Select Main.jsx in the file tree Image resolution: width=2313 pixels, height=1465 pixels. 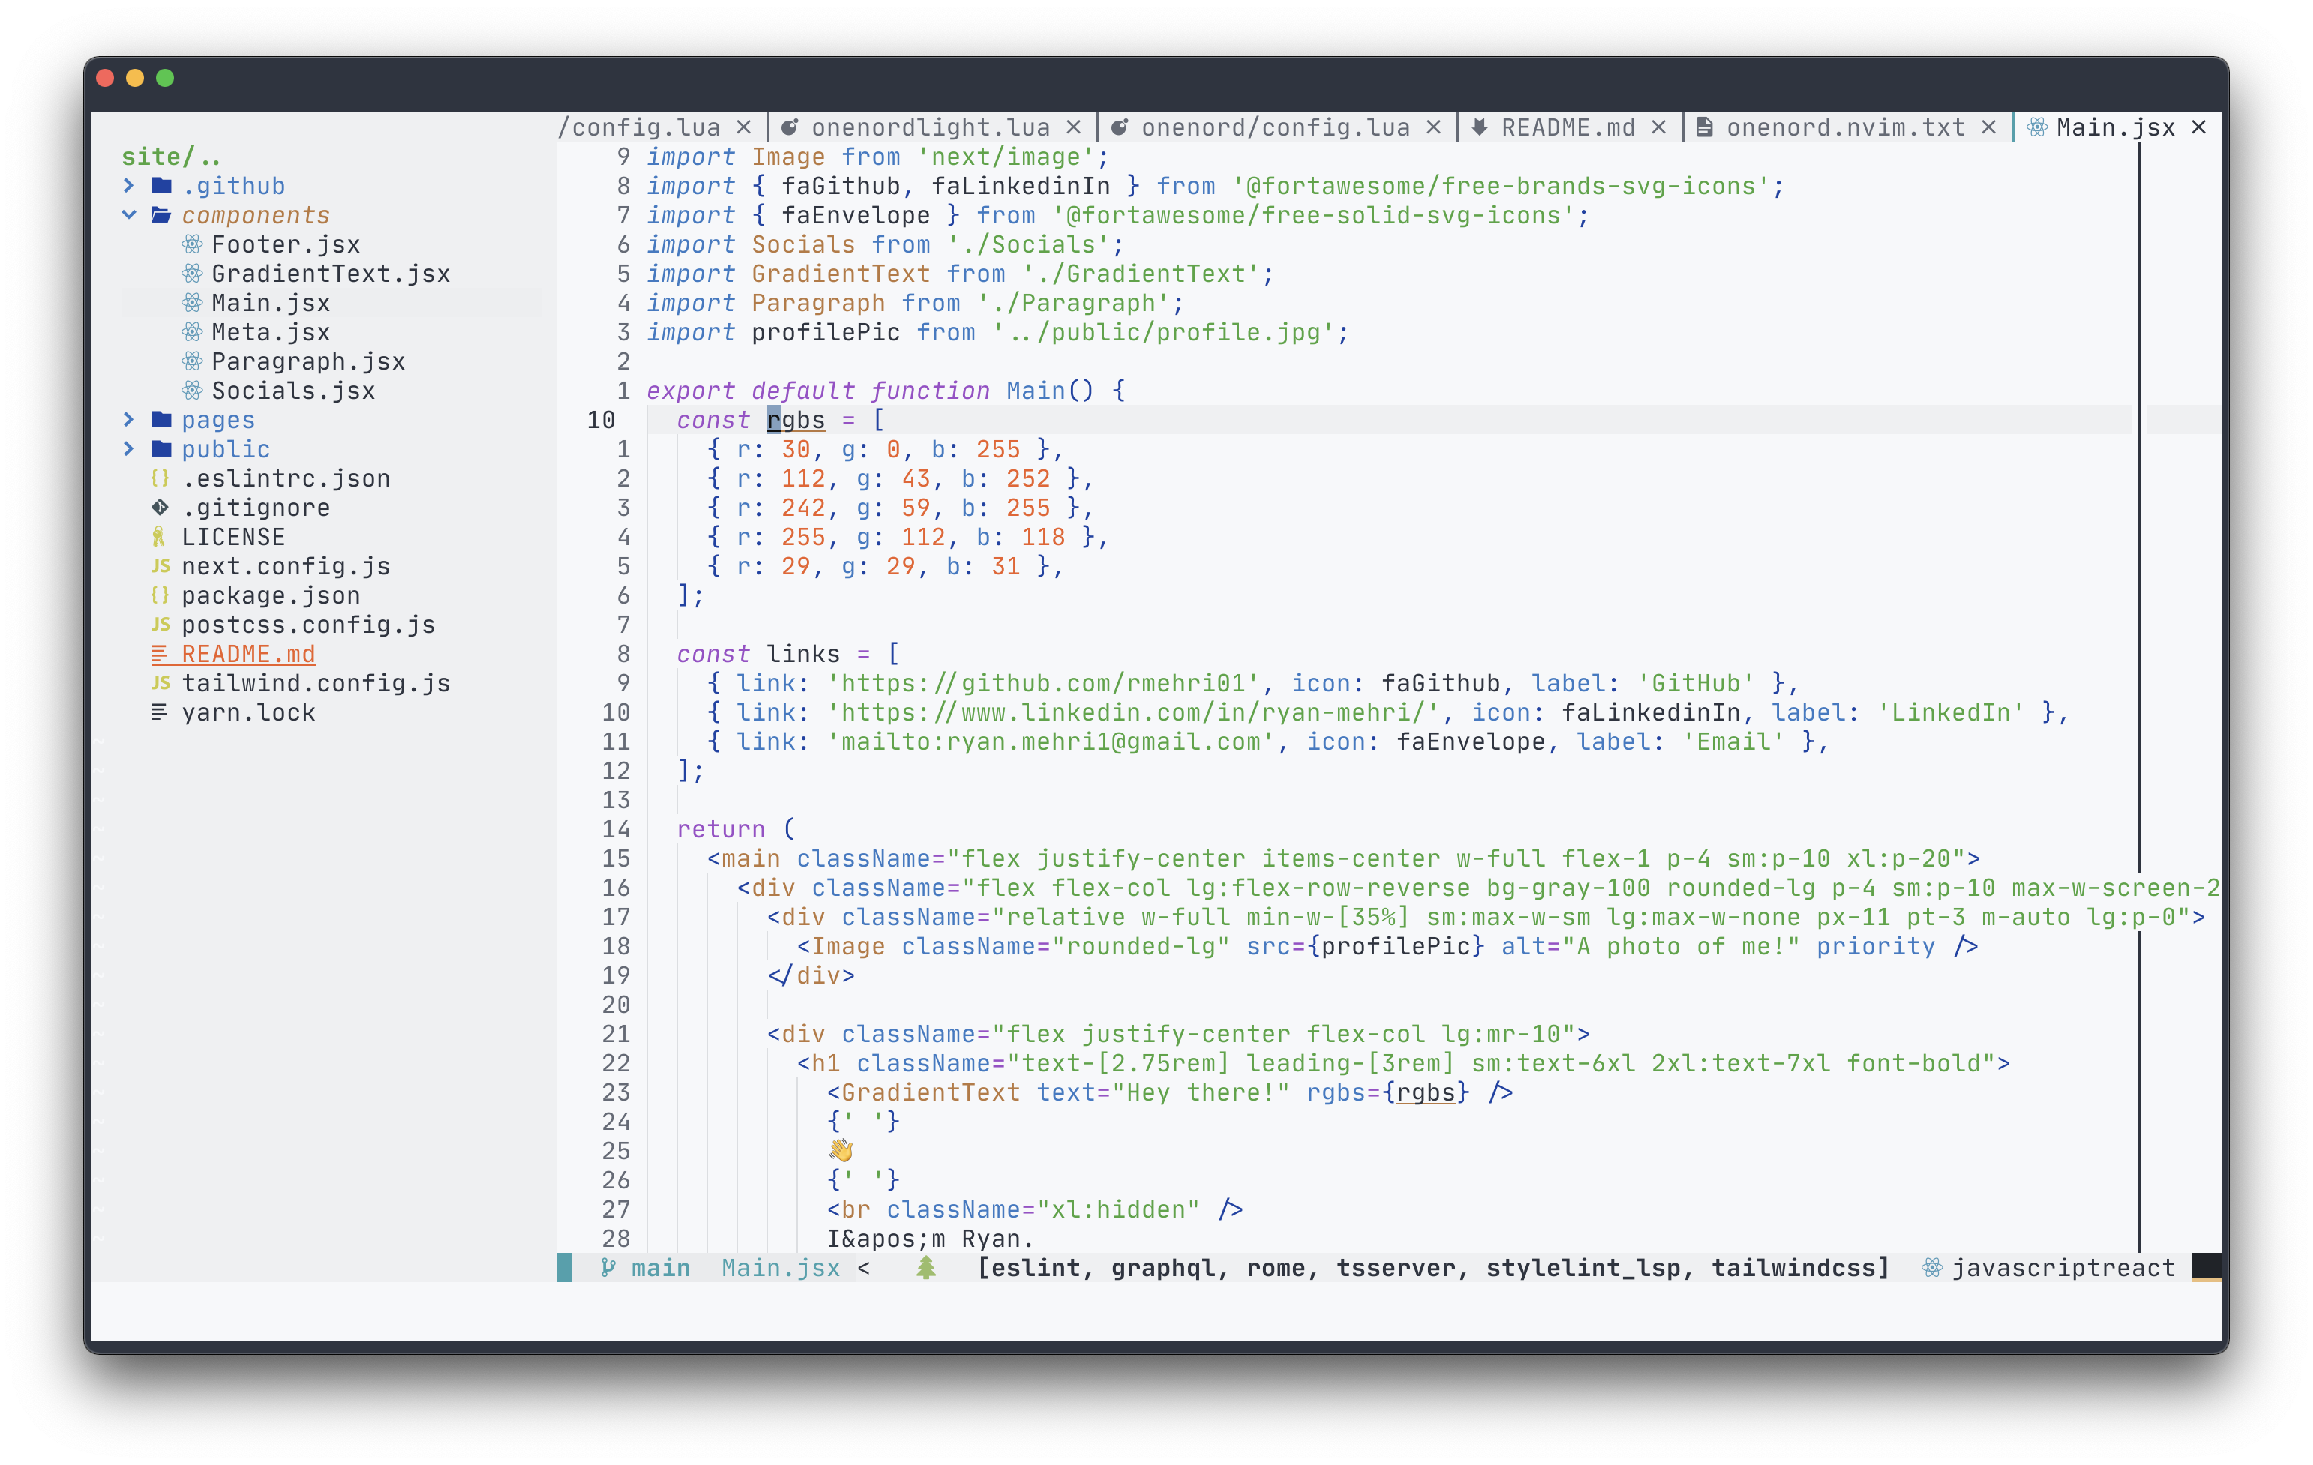pos(271,304)
